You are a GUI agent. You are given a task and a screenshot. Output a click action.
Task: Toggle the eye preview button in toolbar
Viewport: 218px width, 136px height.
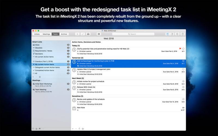99,34
